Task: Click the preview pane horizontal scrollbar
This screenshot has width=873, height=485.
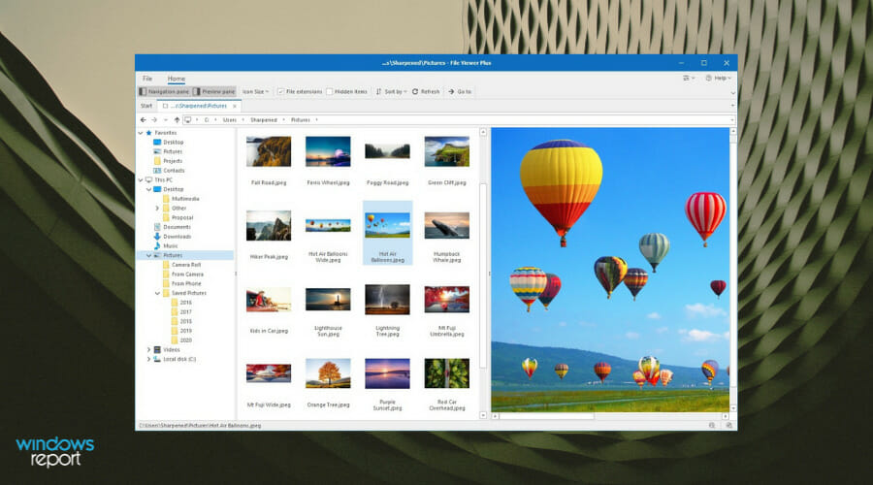Action: pyautogui.click(x=610, y=416)
